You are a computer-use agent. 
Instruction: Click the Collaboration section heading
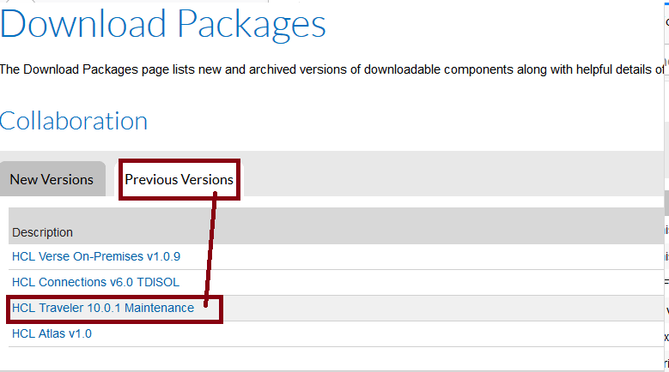click(73, 121)
